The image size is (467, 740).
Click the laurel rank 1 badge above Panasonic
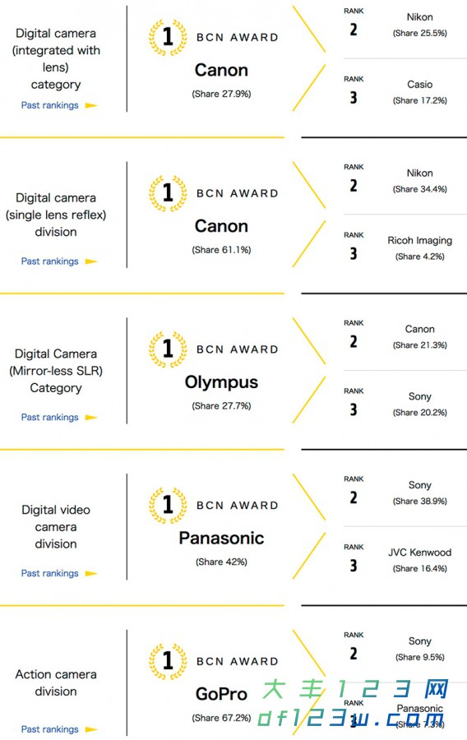[x=168, y=505]
